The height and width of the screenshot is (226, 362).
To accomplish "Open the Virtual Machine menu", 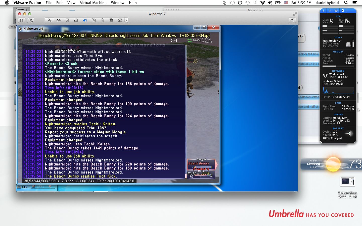I will tap(93, 3).
